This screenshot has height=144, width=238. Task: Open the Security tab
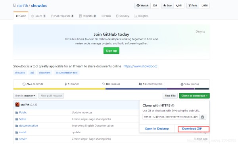coord(122,16)
